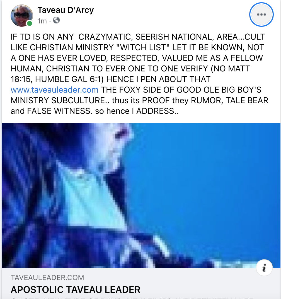
Task: Click the green online status dot
Action: click(29, 23)
